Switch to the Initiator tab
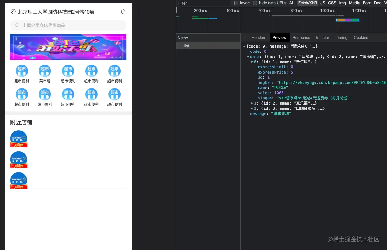The width and height of the screenshot is (387, 250). point(323,38)
